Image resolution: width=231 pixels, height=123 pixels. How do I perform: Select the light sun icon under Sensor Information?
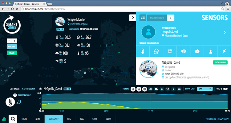coord(170,51)
